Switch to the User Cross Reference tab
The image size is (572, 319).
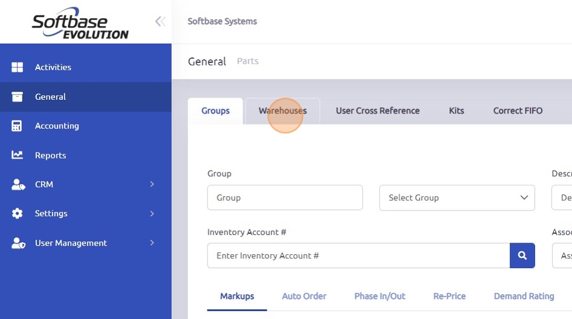click(377, 111)
